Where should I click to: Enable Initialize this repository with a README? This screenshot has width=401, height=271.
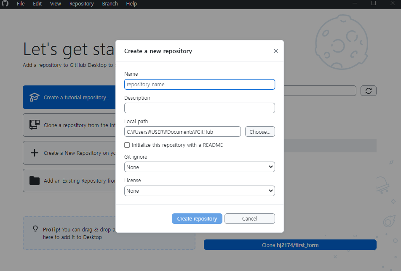tap(127, 145)
